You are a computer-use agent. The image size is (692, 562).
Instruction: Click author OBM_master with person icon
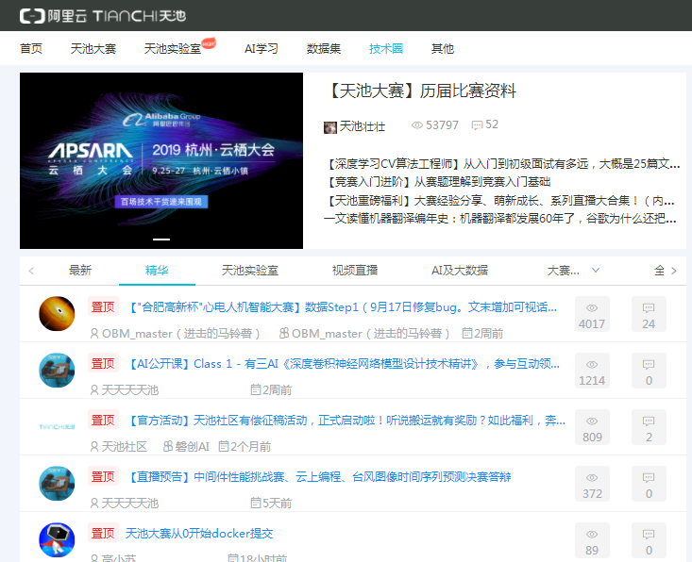(x=176, y=334)
